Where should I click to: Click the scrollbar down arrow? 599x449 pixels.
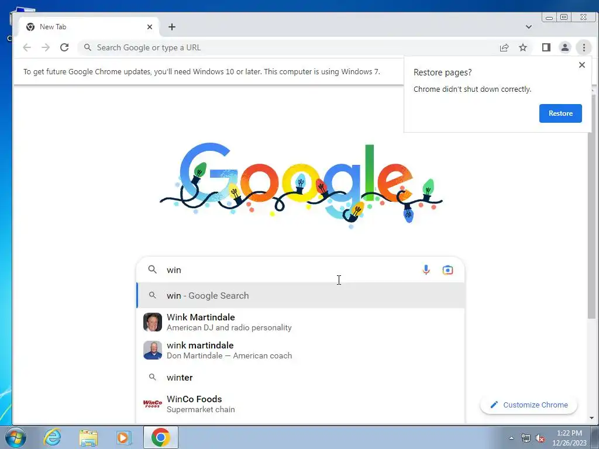coord(592,418)
